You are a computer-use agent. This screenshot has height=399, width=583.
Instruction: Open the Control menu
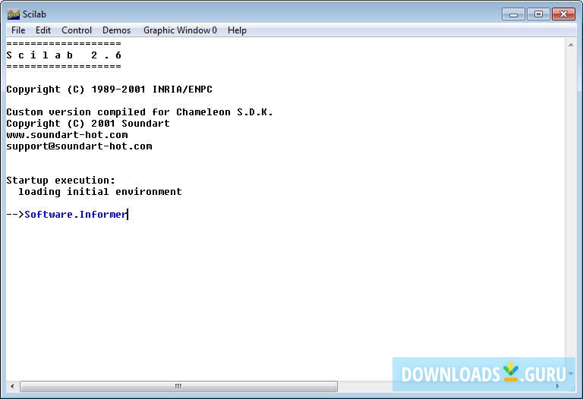pos(77,30)
